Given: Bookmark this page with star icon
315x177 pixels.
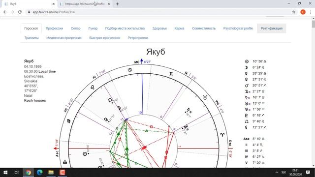Looking at the screenshot, I should (x=293, y=12).
